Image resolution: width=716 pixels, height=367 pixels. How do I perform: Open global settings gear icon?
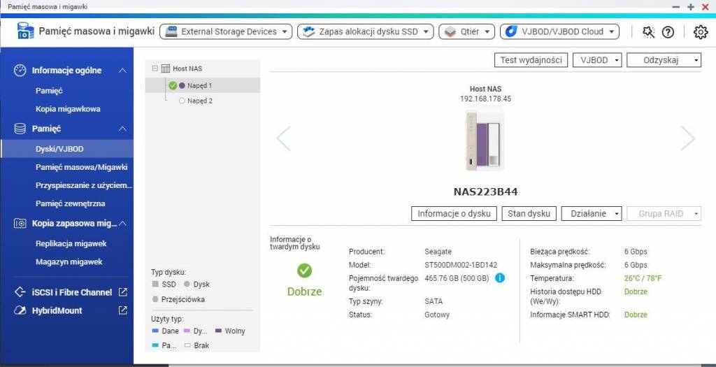[x=701, y=32]
